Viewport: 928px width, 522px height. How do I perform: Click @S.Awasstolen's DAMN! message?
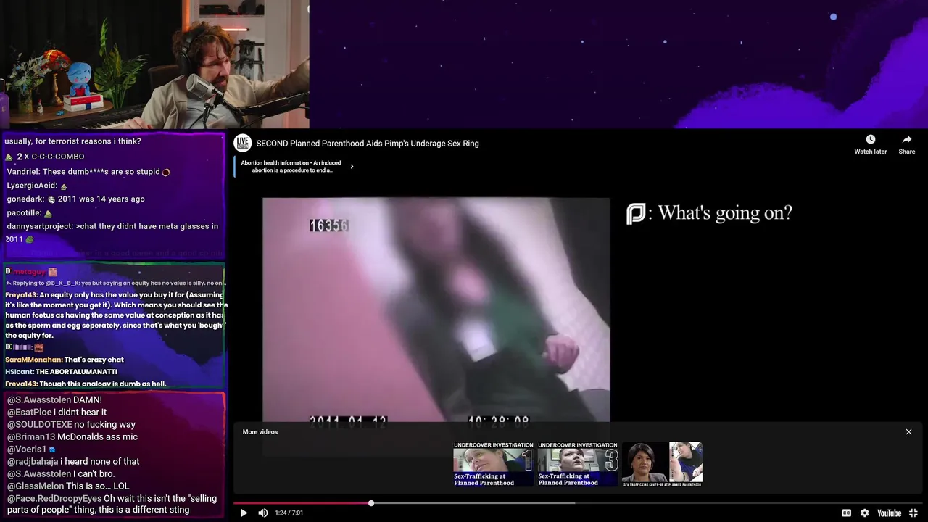(54, 399)
